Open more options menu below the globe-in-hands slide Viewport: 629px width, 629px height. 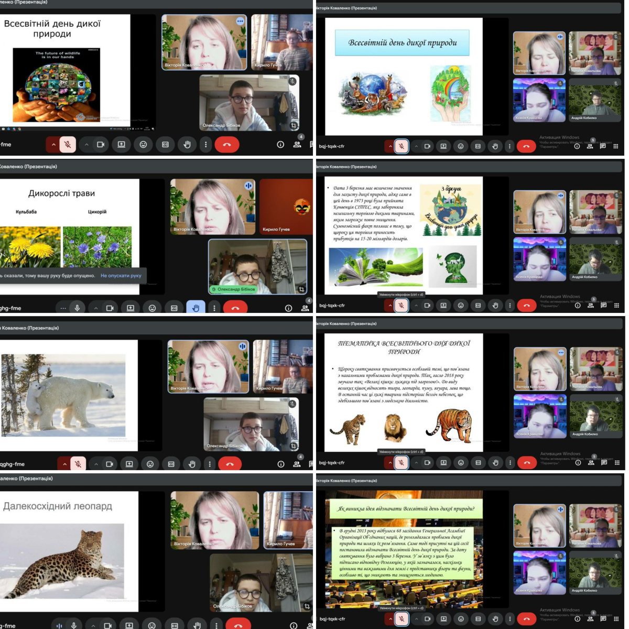click(206, 145)
